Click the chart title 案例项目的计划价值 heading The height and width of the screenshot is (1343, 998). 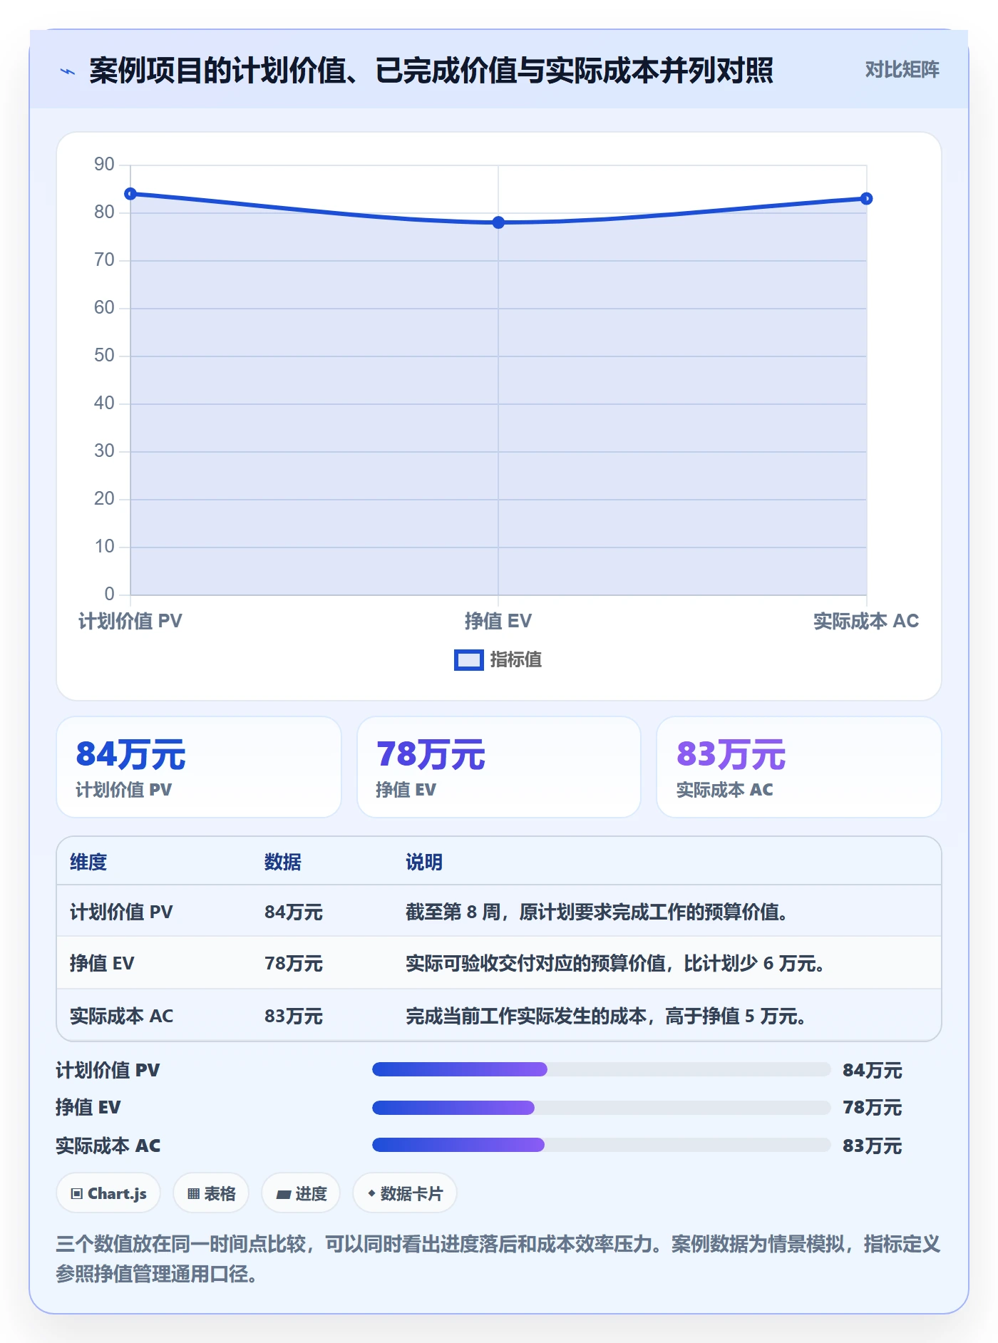click(431, 71)
